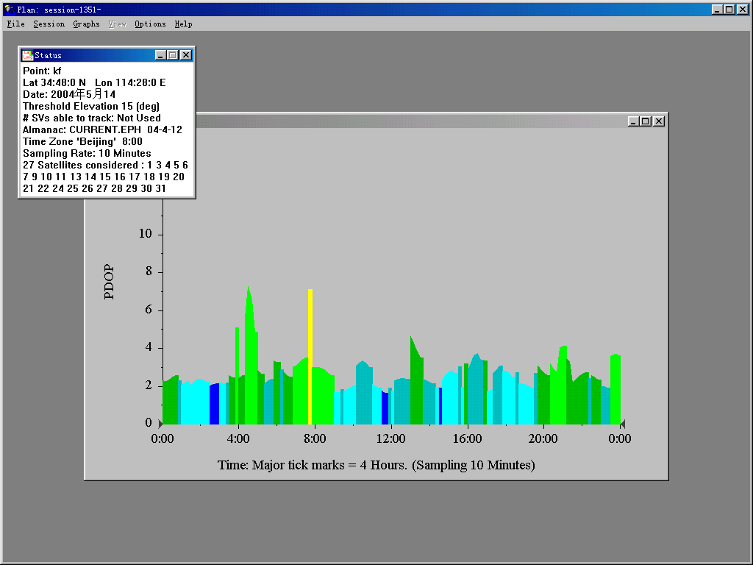Maximize the main Plan window

point(729,9)
